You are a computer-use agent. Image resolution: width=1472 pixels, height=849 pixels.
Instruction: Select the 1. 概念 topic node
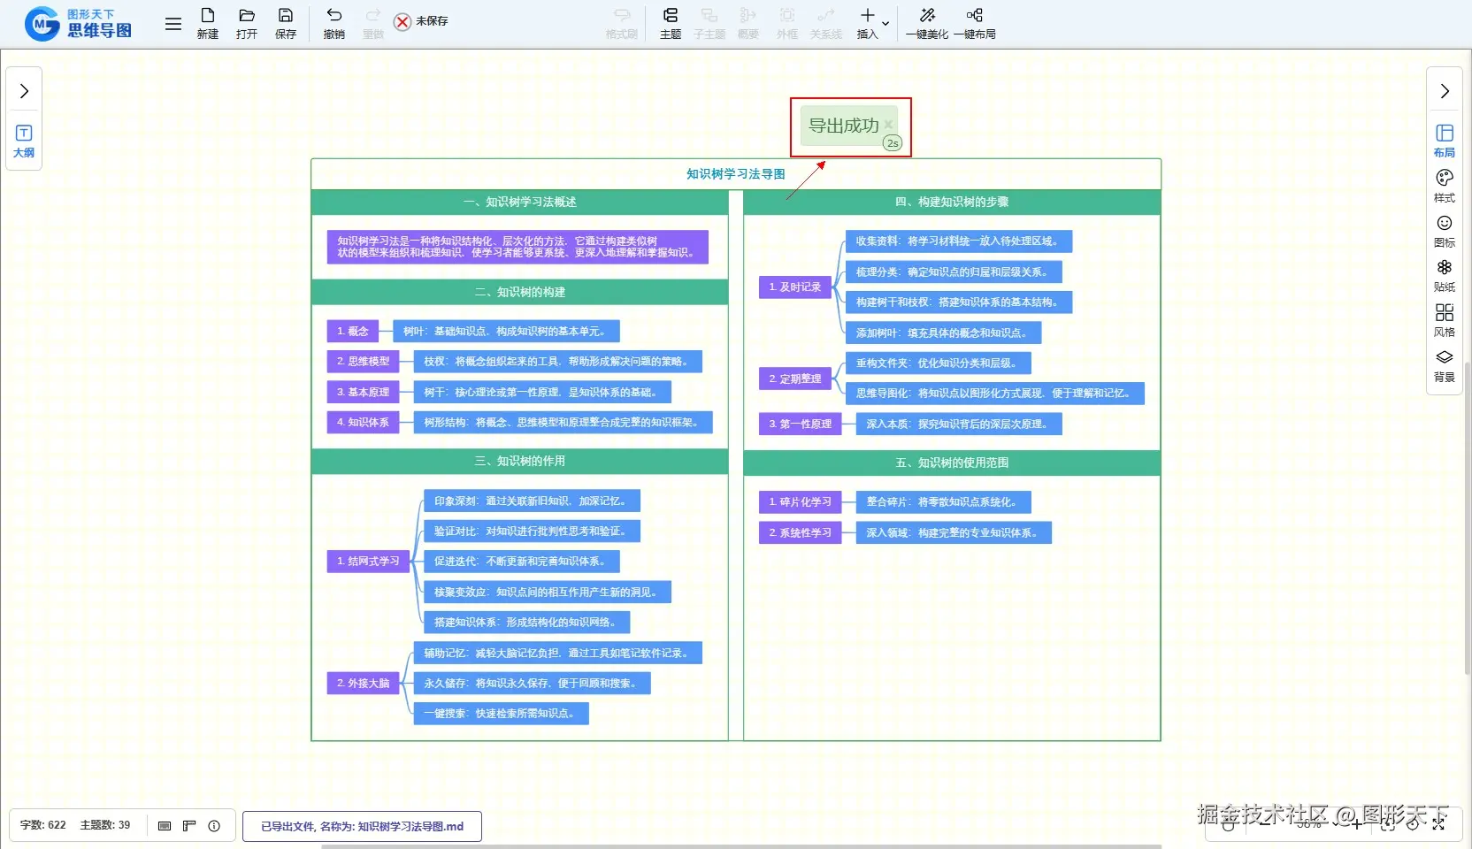(x=352, y=332)
